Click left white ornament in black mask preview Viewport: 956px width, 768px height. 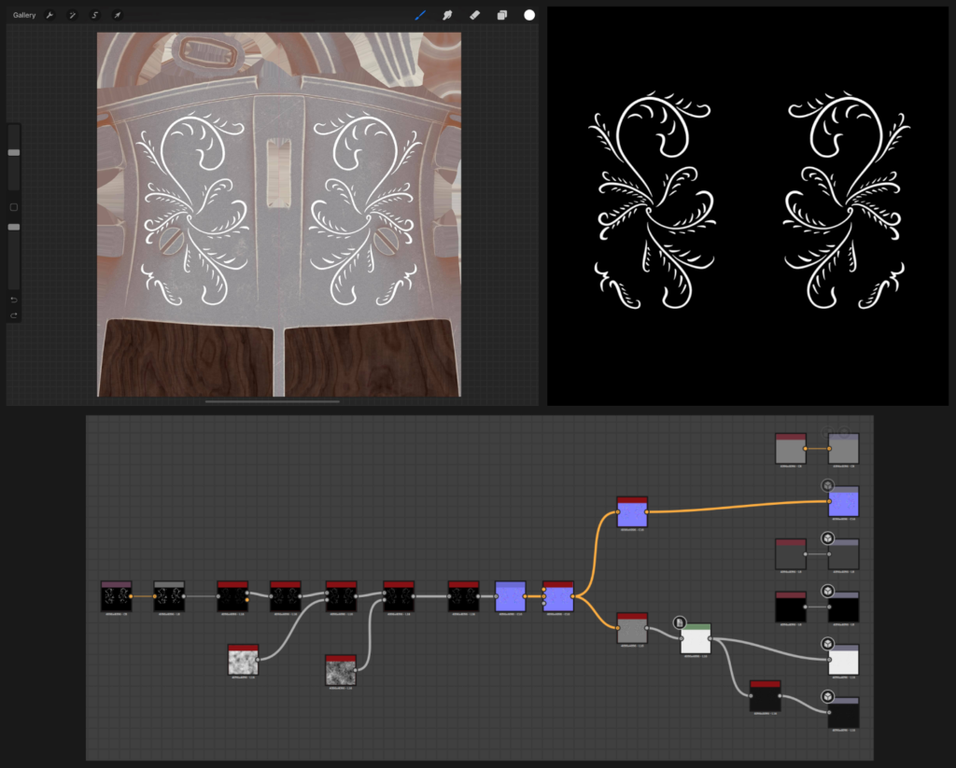[653, 202]
